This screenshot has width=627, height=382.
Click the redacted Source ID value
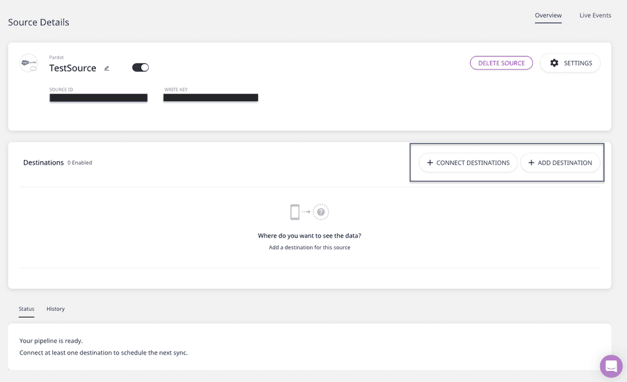point(98,98)
